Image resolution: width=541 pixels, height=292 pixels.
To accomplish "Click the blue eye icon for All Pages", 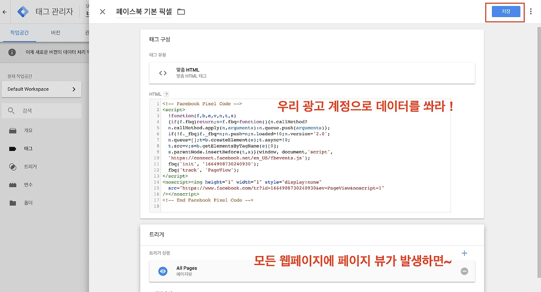I will [163, 271].
